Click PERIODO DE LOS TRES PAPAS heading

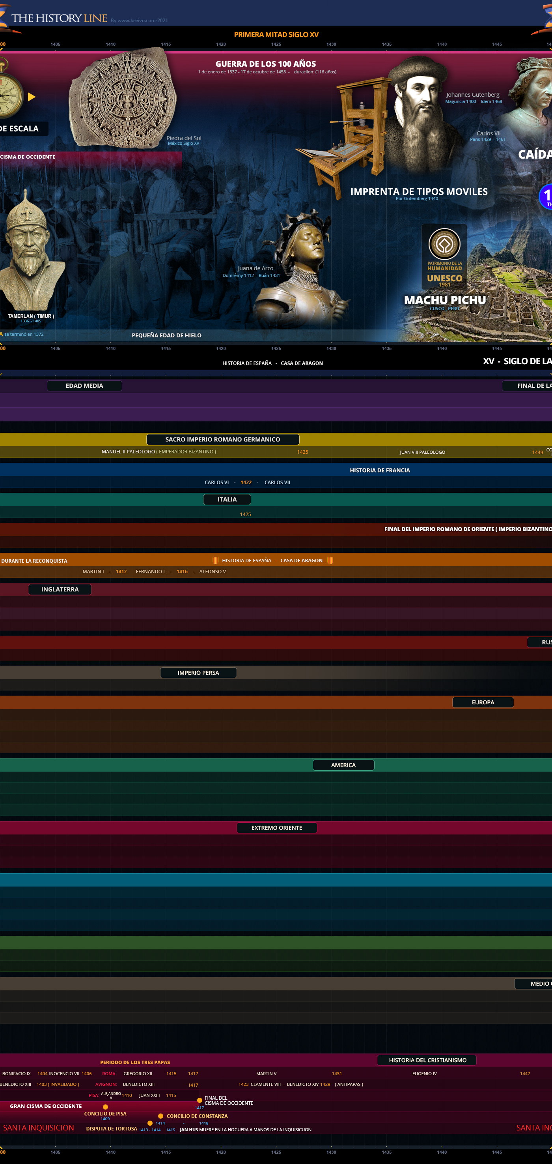[135, 1062]
